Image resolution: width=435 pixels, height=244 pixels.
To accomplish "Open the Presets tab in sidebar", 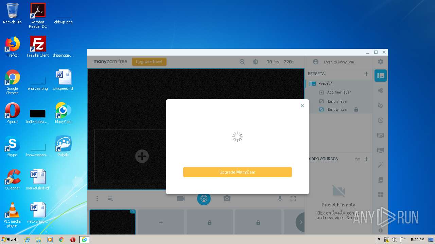I will coord(381,76).
